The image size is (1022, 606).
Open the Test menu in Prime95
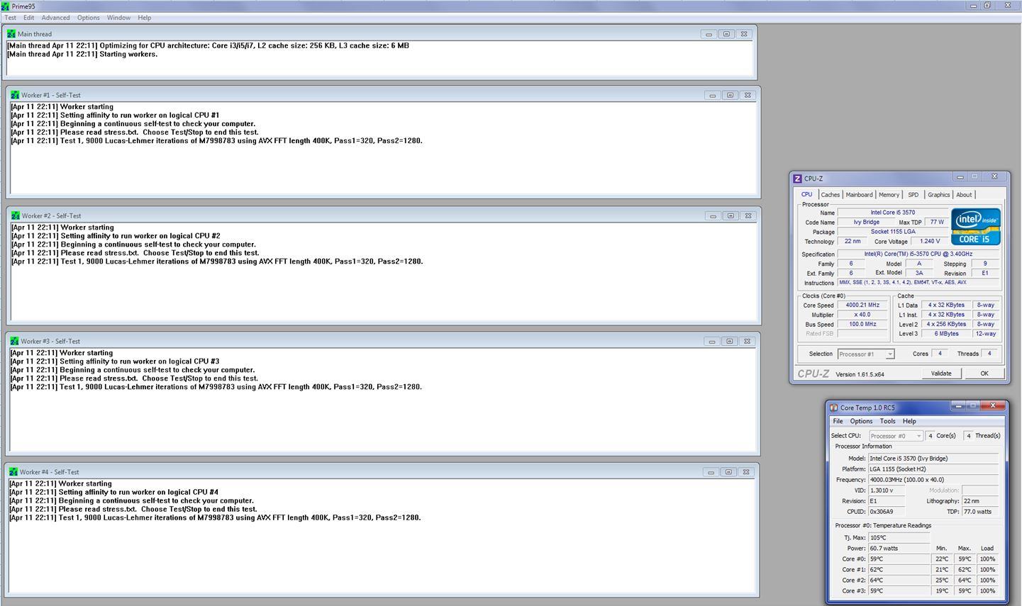10,18
